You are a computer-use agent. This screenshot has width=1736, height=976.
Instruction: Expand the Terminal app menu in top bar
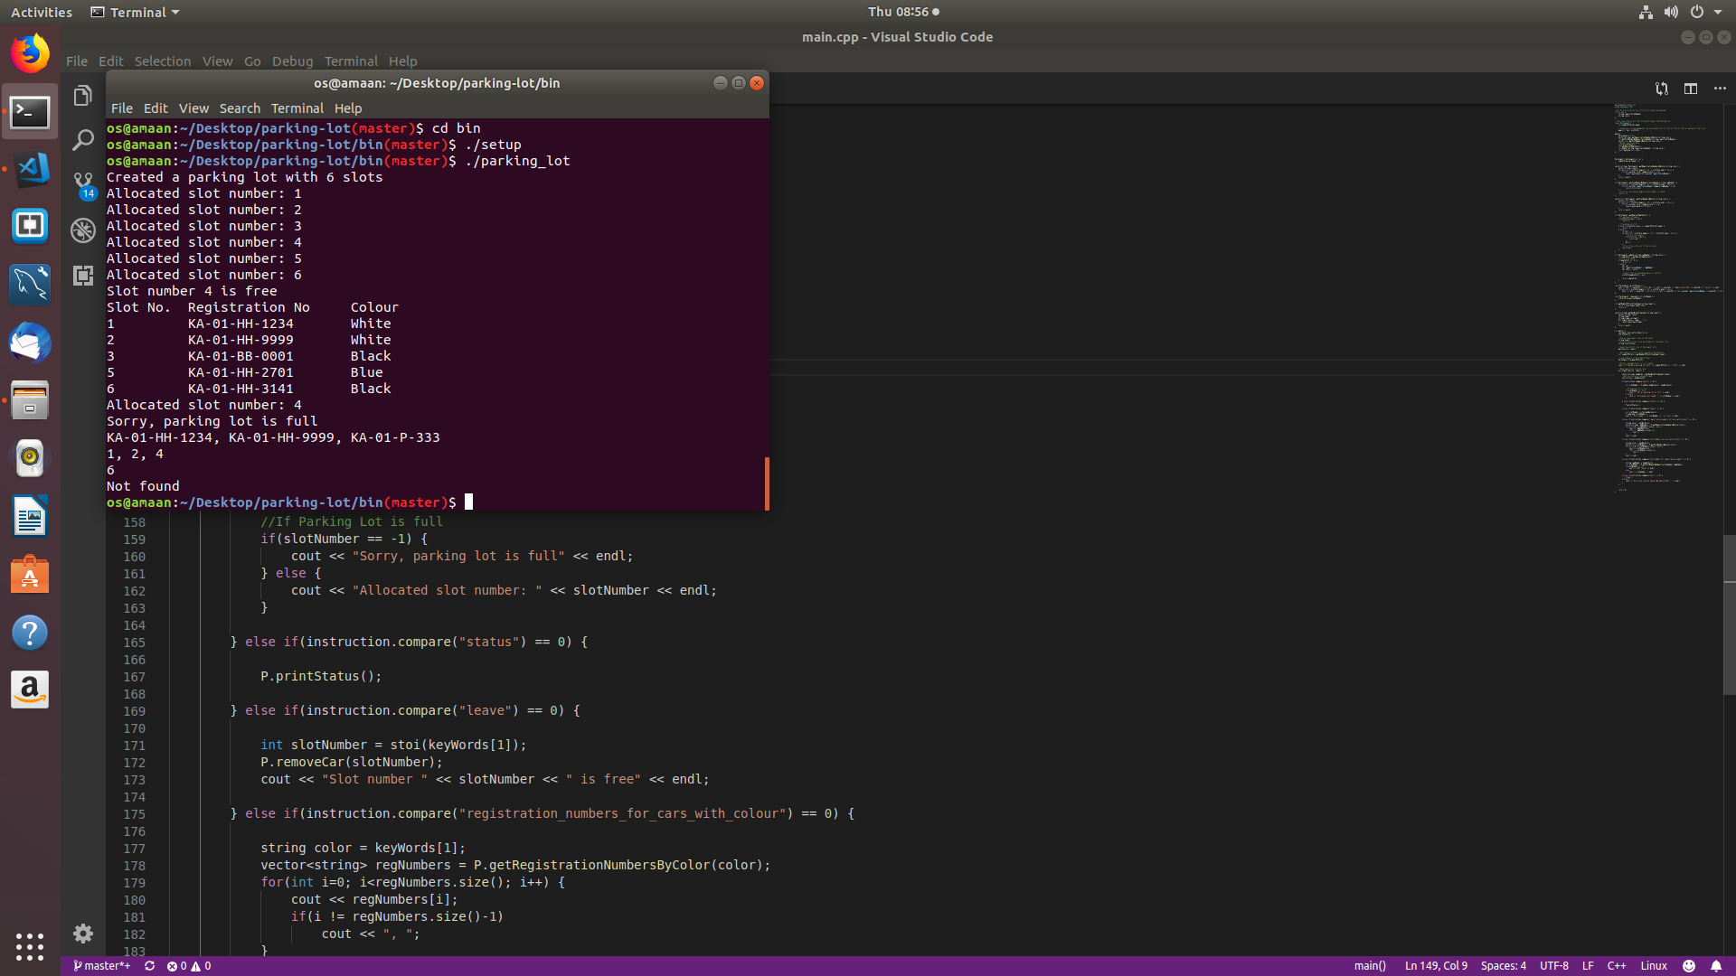point(136,12)
